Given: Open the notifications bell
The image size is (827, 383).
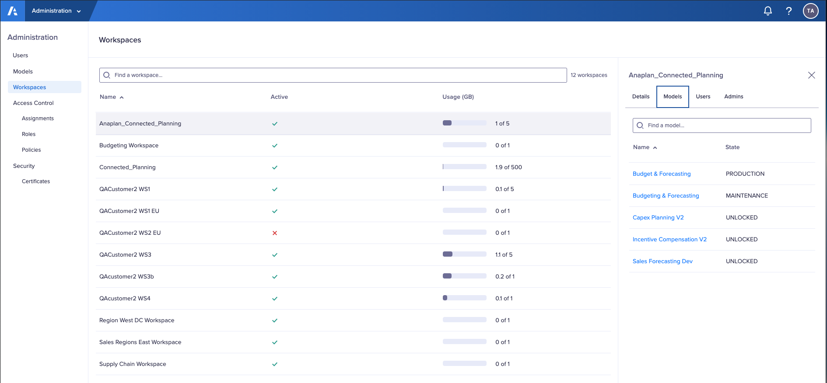Looking at the screenshot, I should click(767, 11).
